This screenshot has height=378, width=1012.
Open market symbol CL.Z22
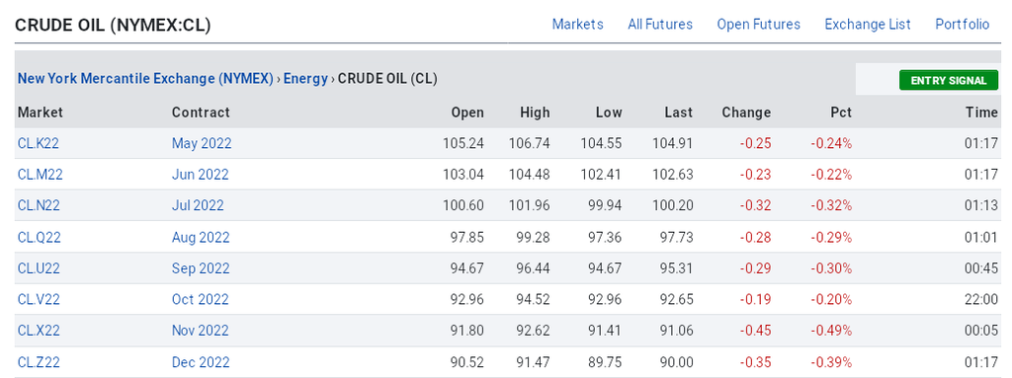(39, 362)
